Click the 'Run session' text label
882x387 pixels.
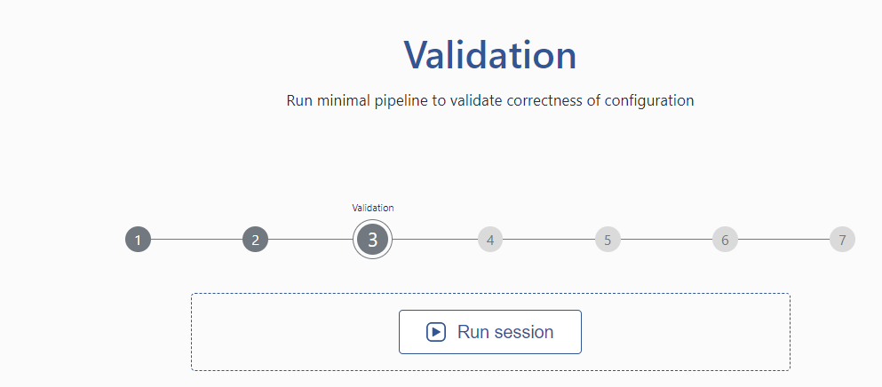505,332
